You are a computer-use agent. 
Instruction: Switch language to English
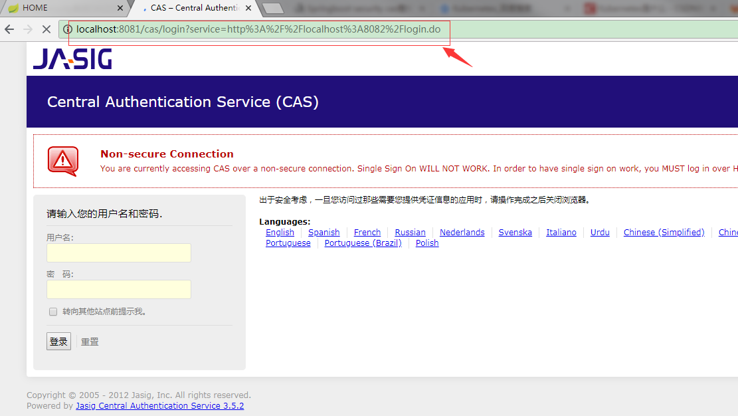[x=280, y=233]
